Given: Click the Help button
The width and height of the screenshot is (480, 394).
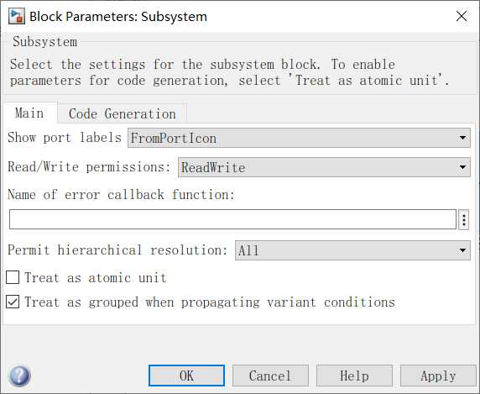Looking at the screenshot, I should point(354,376).
